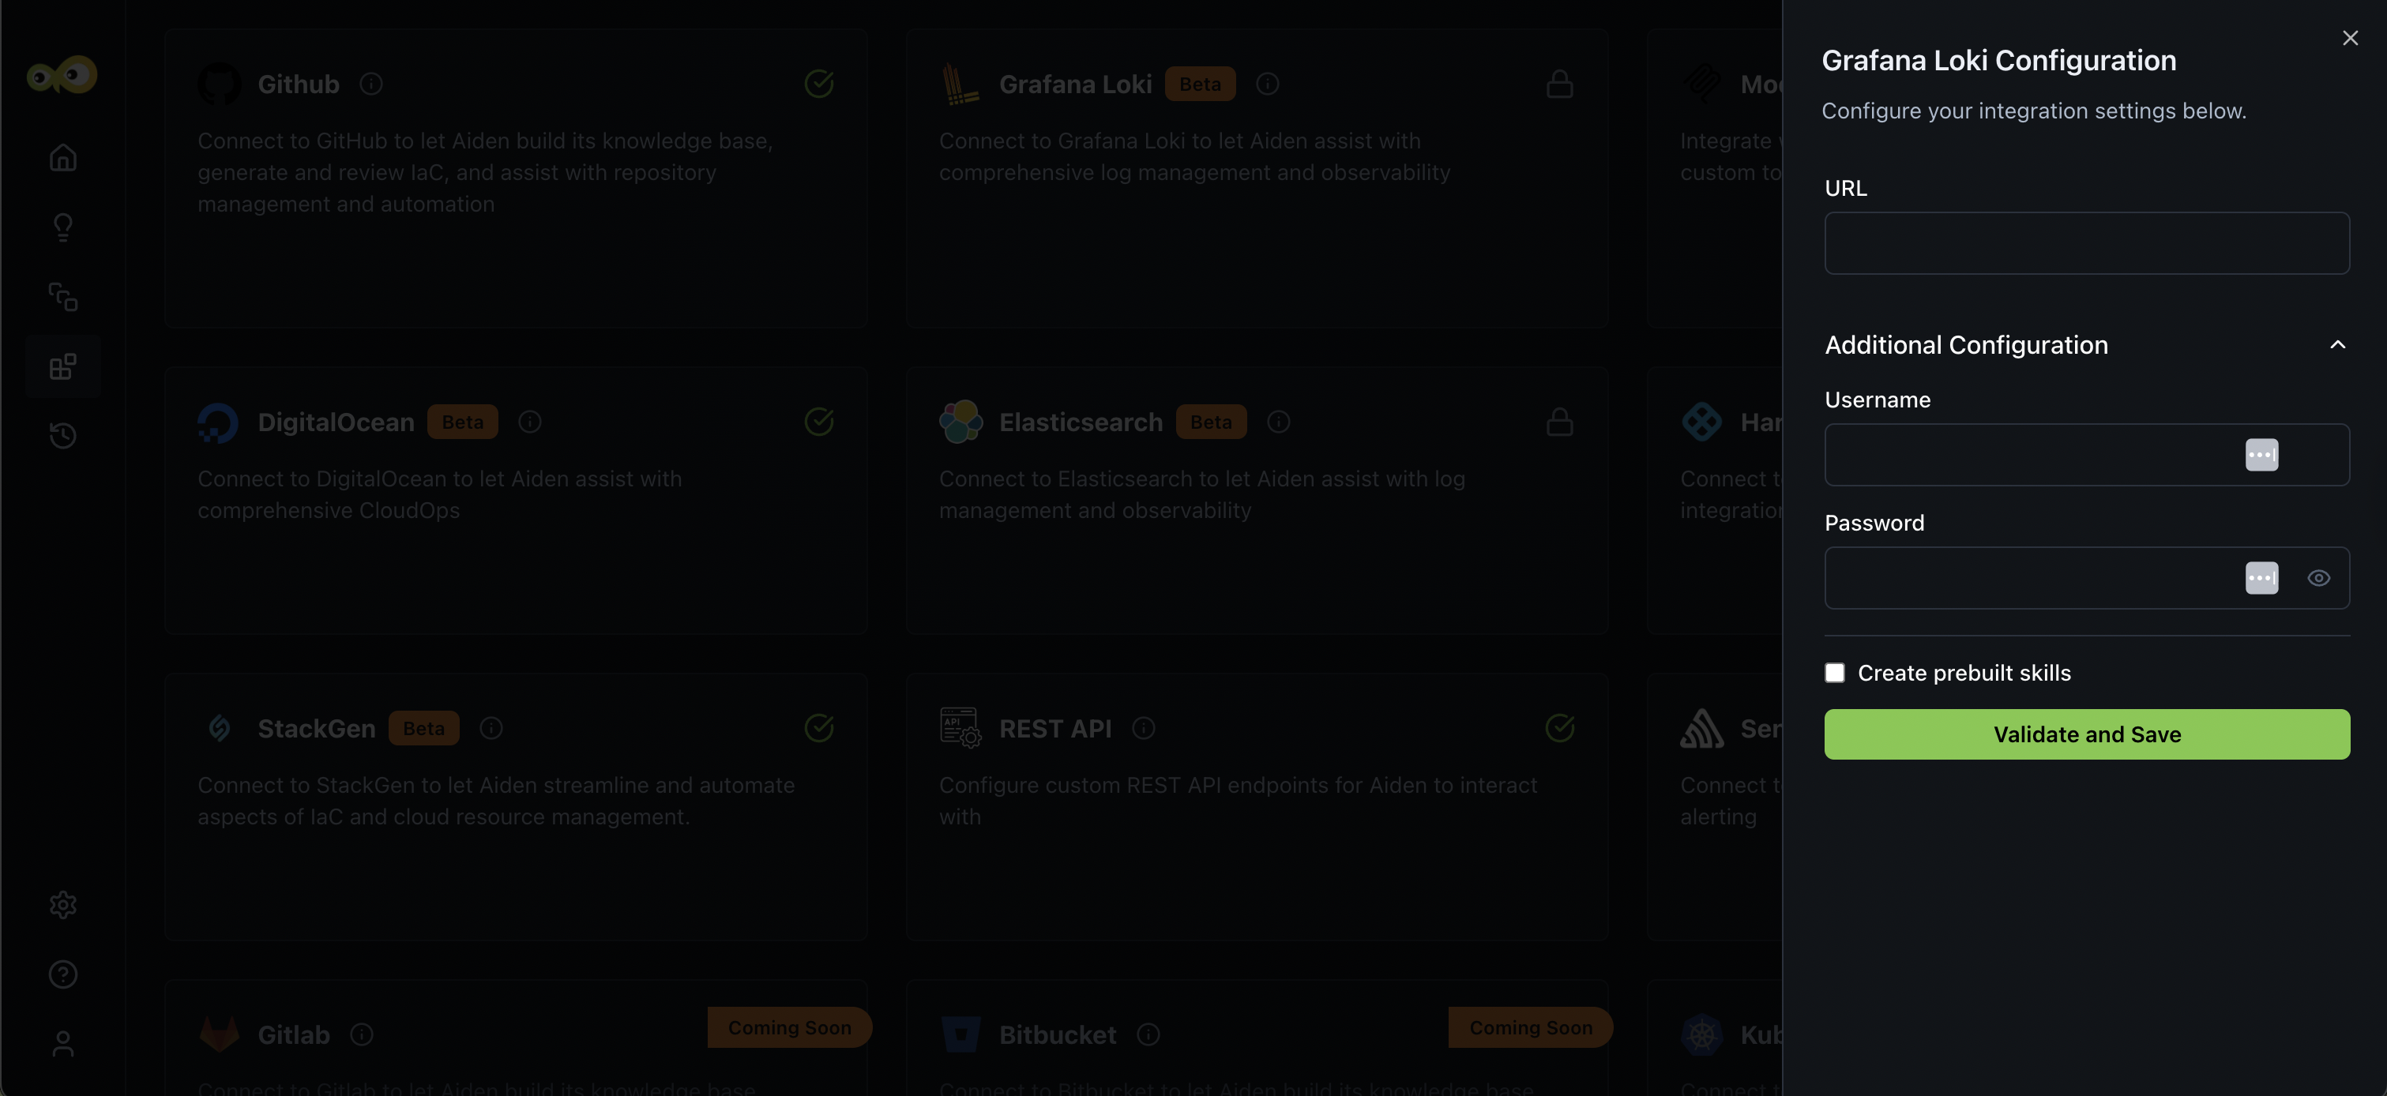The image size is (2387, 1096).
Task: Collapse the Additional Configuration section
Action: pyautogui.click(x=2337, y=344)
